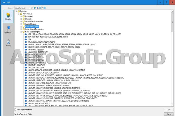The image size is (175, 116).
Task: Click the up one level toolbar icon
Action: 38,8
